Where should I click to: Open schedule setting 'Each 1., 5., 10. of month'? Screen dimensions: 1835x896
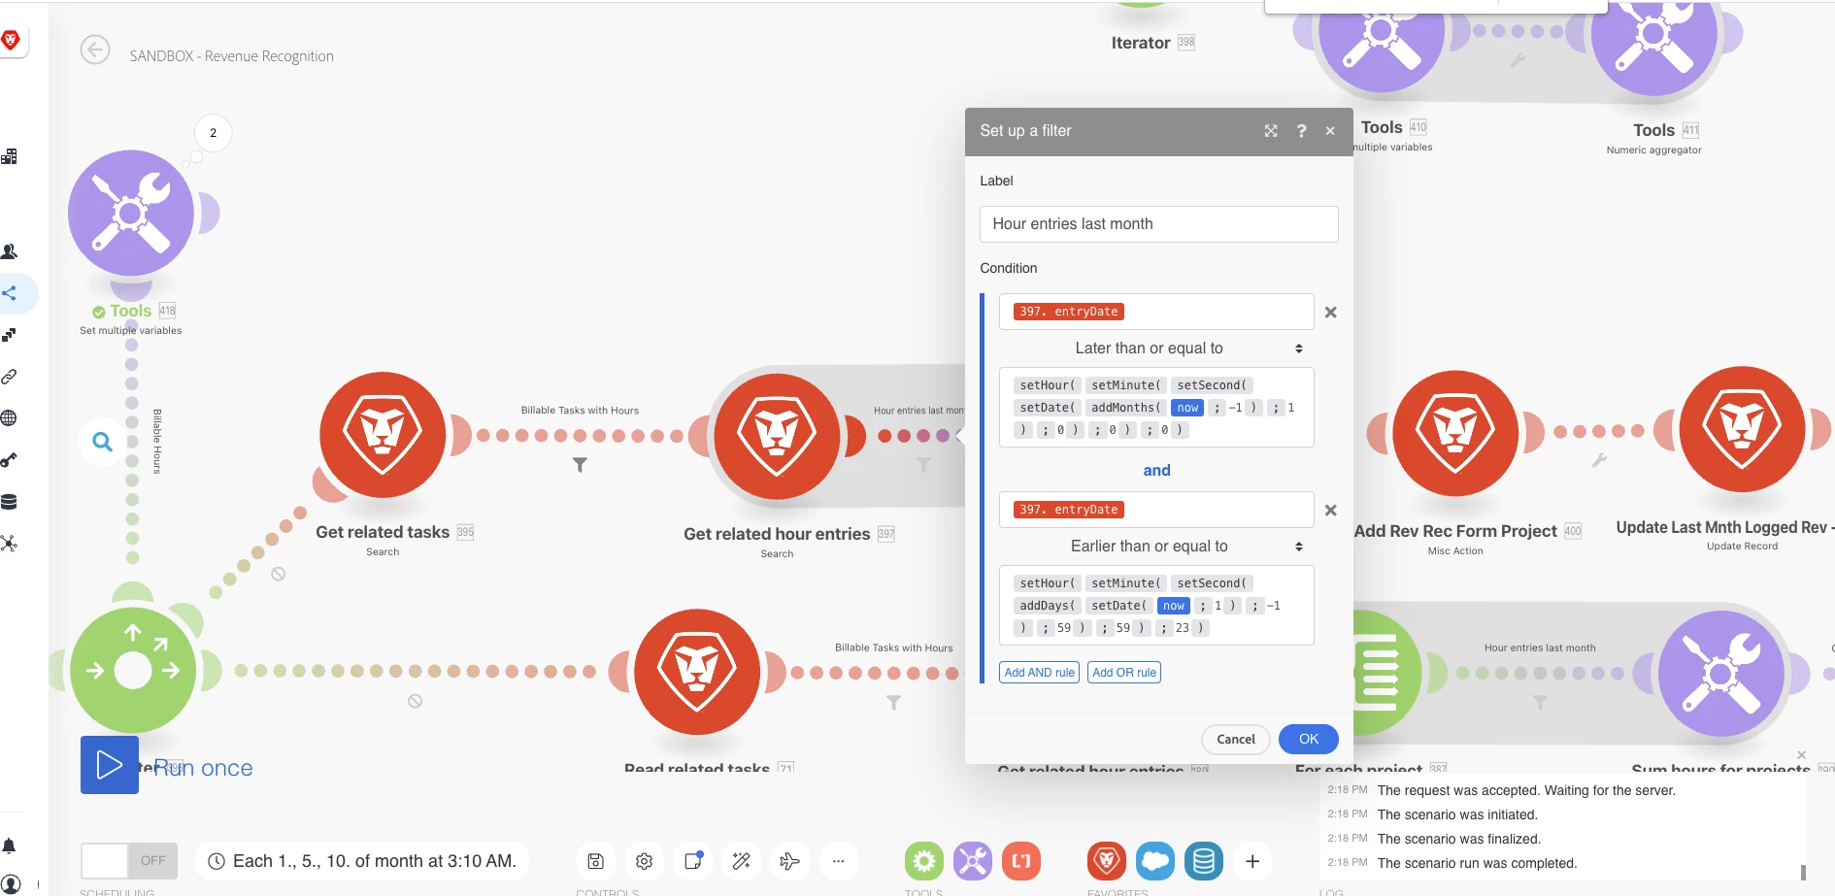point(362,861)
